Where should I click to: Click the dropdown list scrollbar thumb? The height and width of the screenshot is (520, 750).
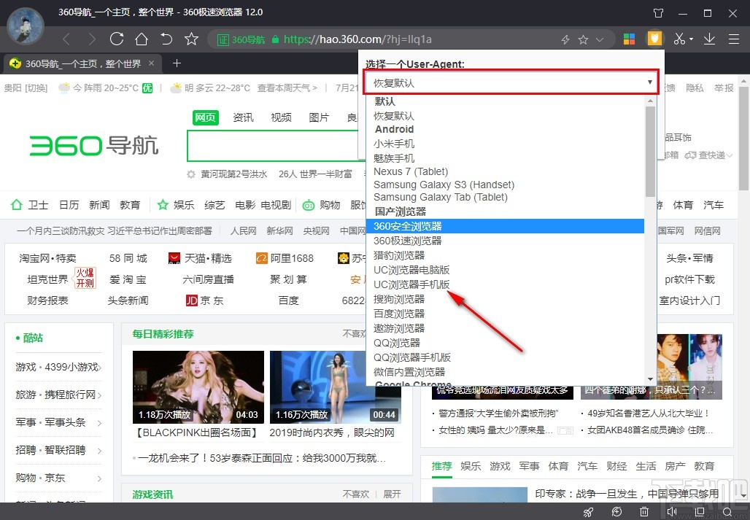pos(650,151)
